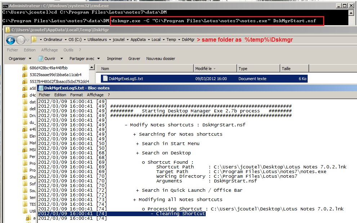Image resolution: width=357 pixels, height=223 pixels.
Task: Sort files by the Nom column header
Action: [144, 69]
